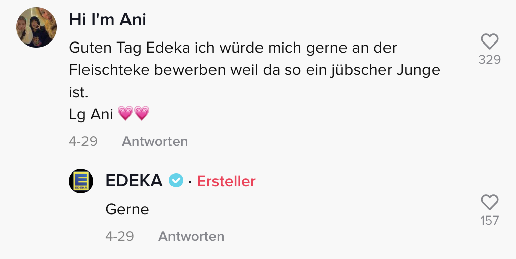Viewport: 516px width, 259px height.
Task: Click the 4-29 date under Ani's comment
Action: pyautogui.click(x=83, y=141)
